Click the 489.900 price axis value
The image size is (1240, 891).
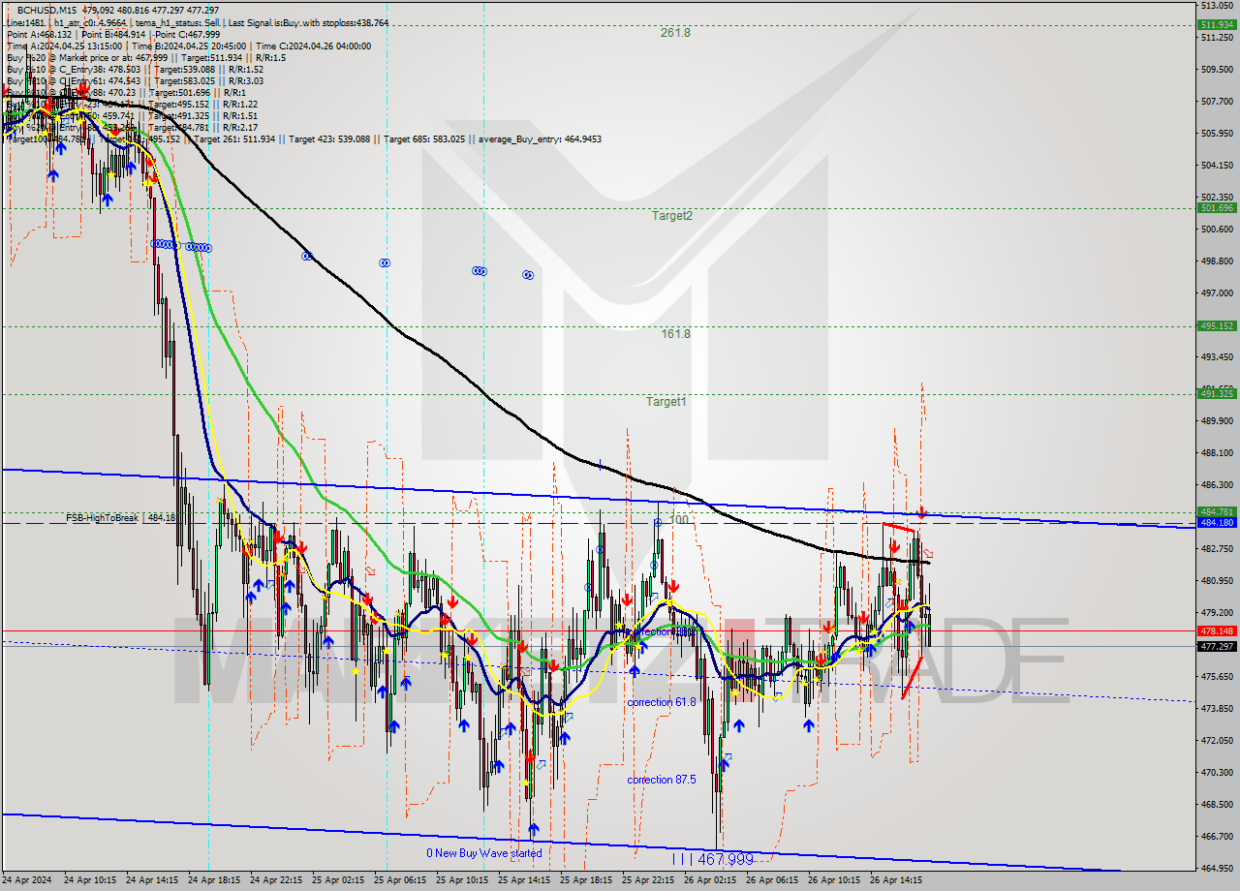[1216, 421]
